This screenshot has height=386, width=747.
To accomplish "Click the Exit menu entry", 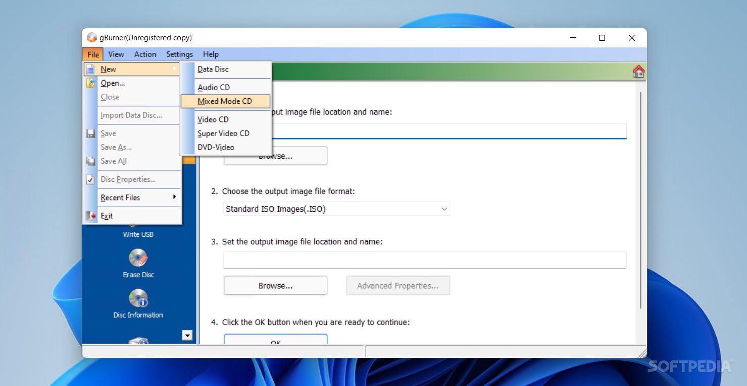I will [132, 216].
